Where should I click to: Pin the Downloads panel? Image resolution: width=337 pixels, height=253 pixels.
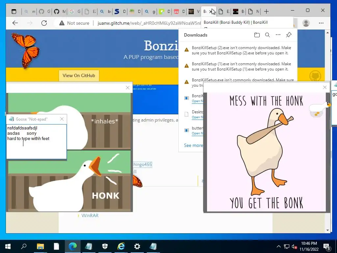(x=289, y=35)
